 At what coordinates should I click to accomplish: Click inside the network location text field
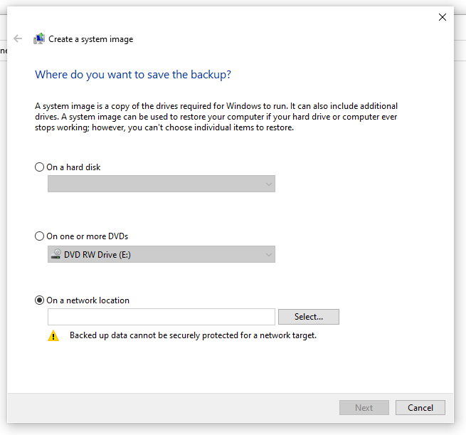[161, 317]
